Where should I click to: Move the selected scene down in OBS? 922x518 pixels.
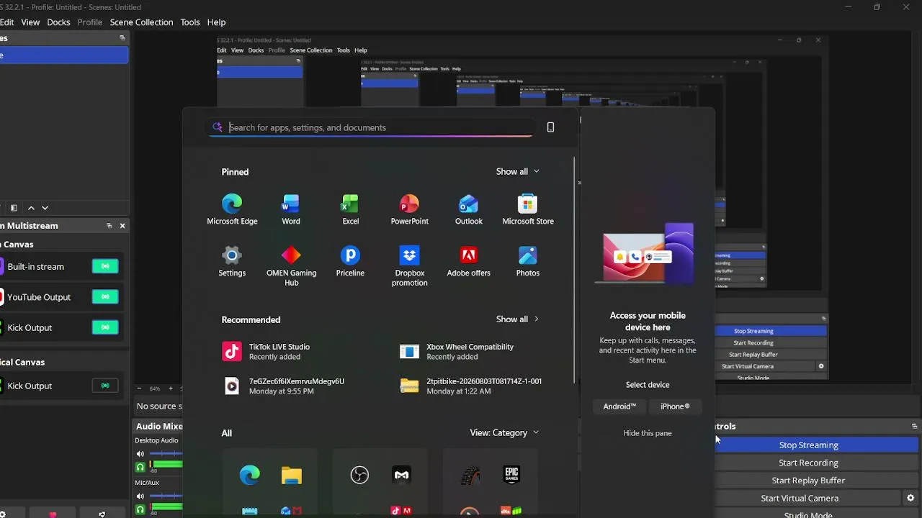[45, 208]
